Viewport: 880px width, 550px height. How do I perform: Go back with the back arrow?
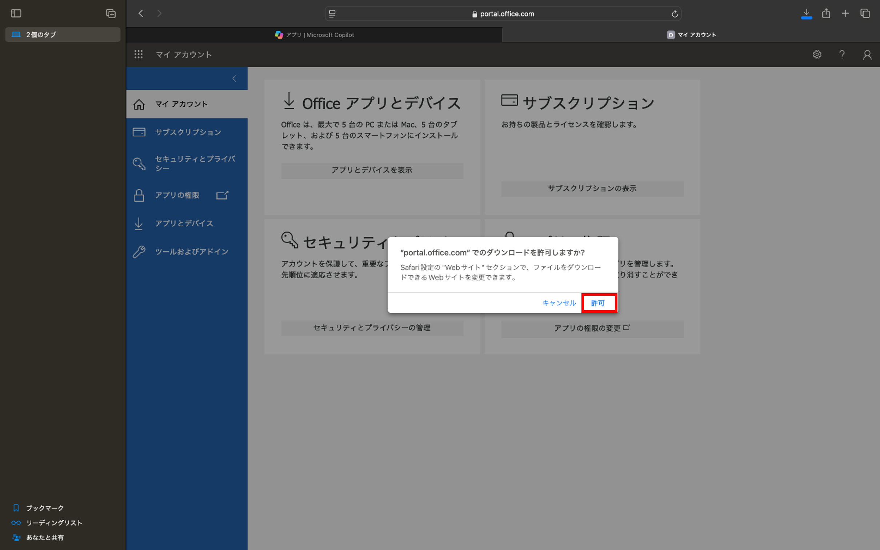[x=141, y=13]
